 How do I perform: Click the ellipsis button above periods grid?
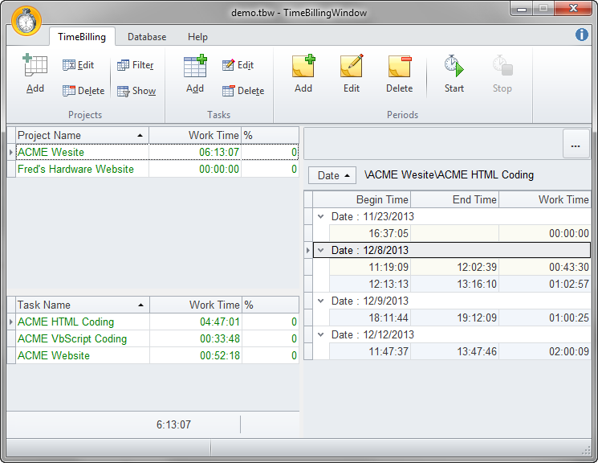[576, 145]
